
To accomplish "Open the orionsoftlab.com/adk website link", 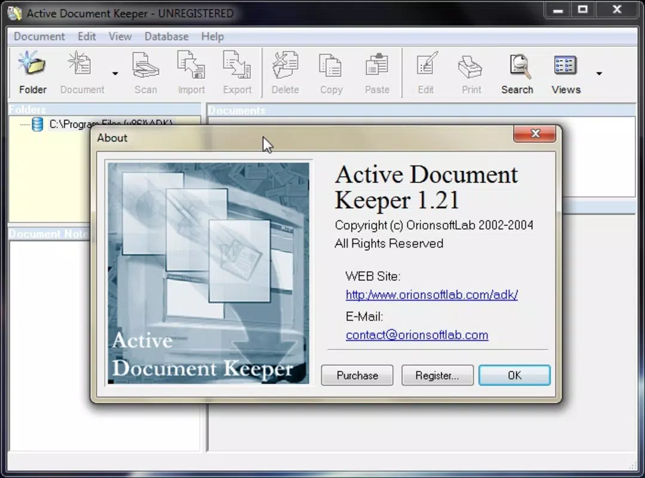I will click(431, 295).
